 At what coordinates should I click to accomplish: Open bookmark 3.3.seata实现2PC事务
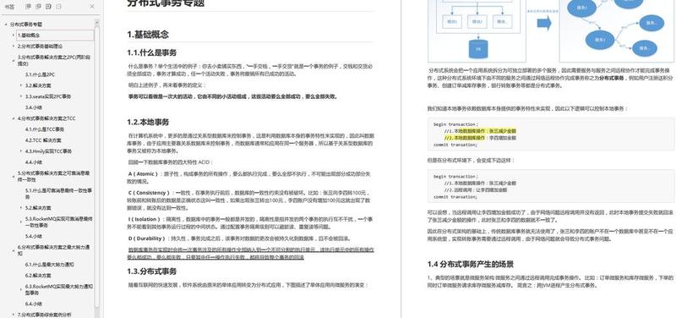[x=48, y=96]
